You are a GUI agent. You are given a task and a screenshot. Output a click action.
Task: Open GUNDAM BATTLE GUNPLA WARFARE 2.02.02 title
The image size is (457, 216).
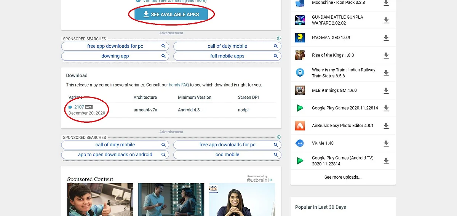(337, 20)
